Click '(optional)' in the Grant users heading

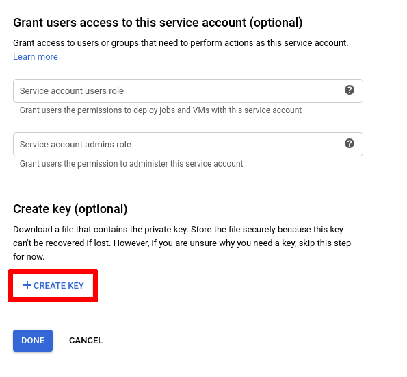276,23
